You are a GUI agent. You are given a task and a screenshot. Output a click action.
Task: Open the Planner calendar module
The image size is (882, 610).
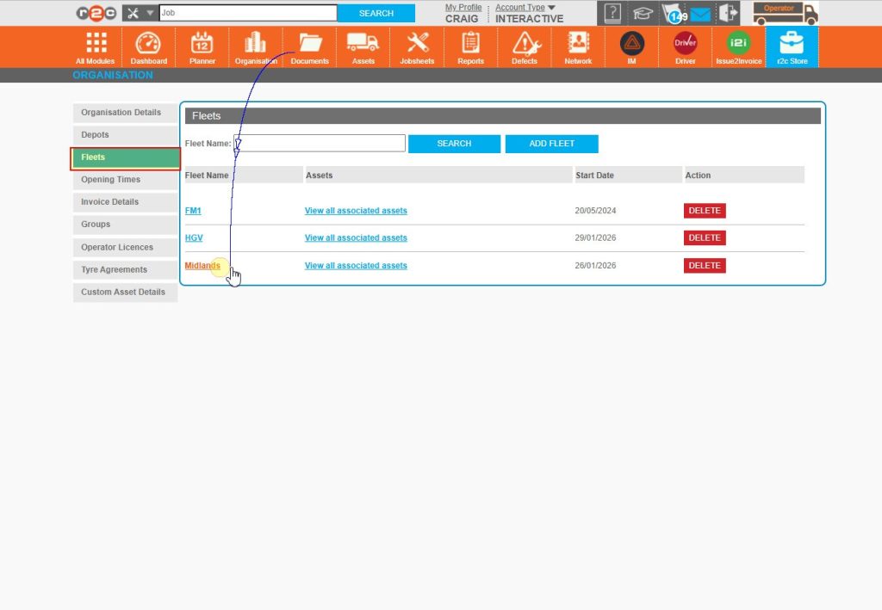coord(202,47)
